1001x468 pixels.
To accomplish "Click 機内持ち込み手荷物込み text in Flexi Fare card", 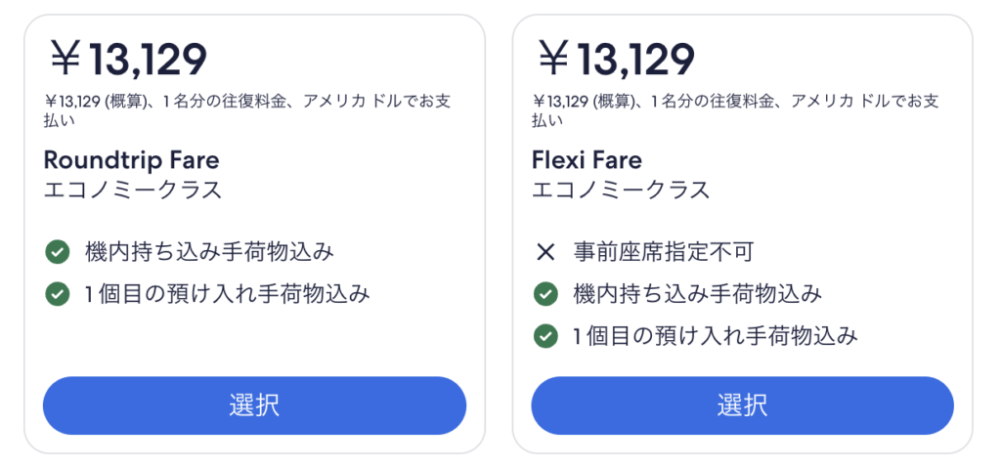I will click(697, 294).
